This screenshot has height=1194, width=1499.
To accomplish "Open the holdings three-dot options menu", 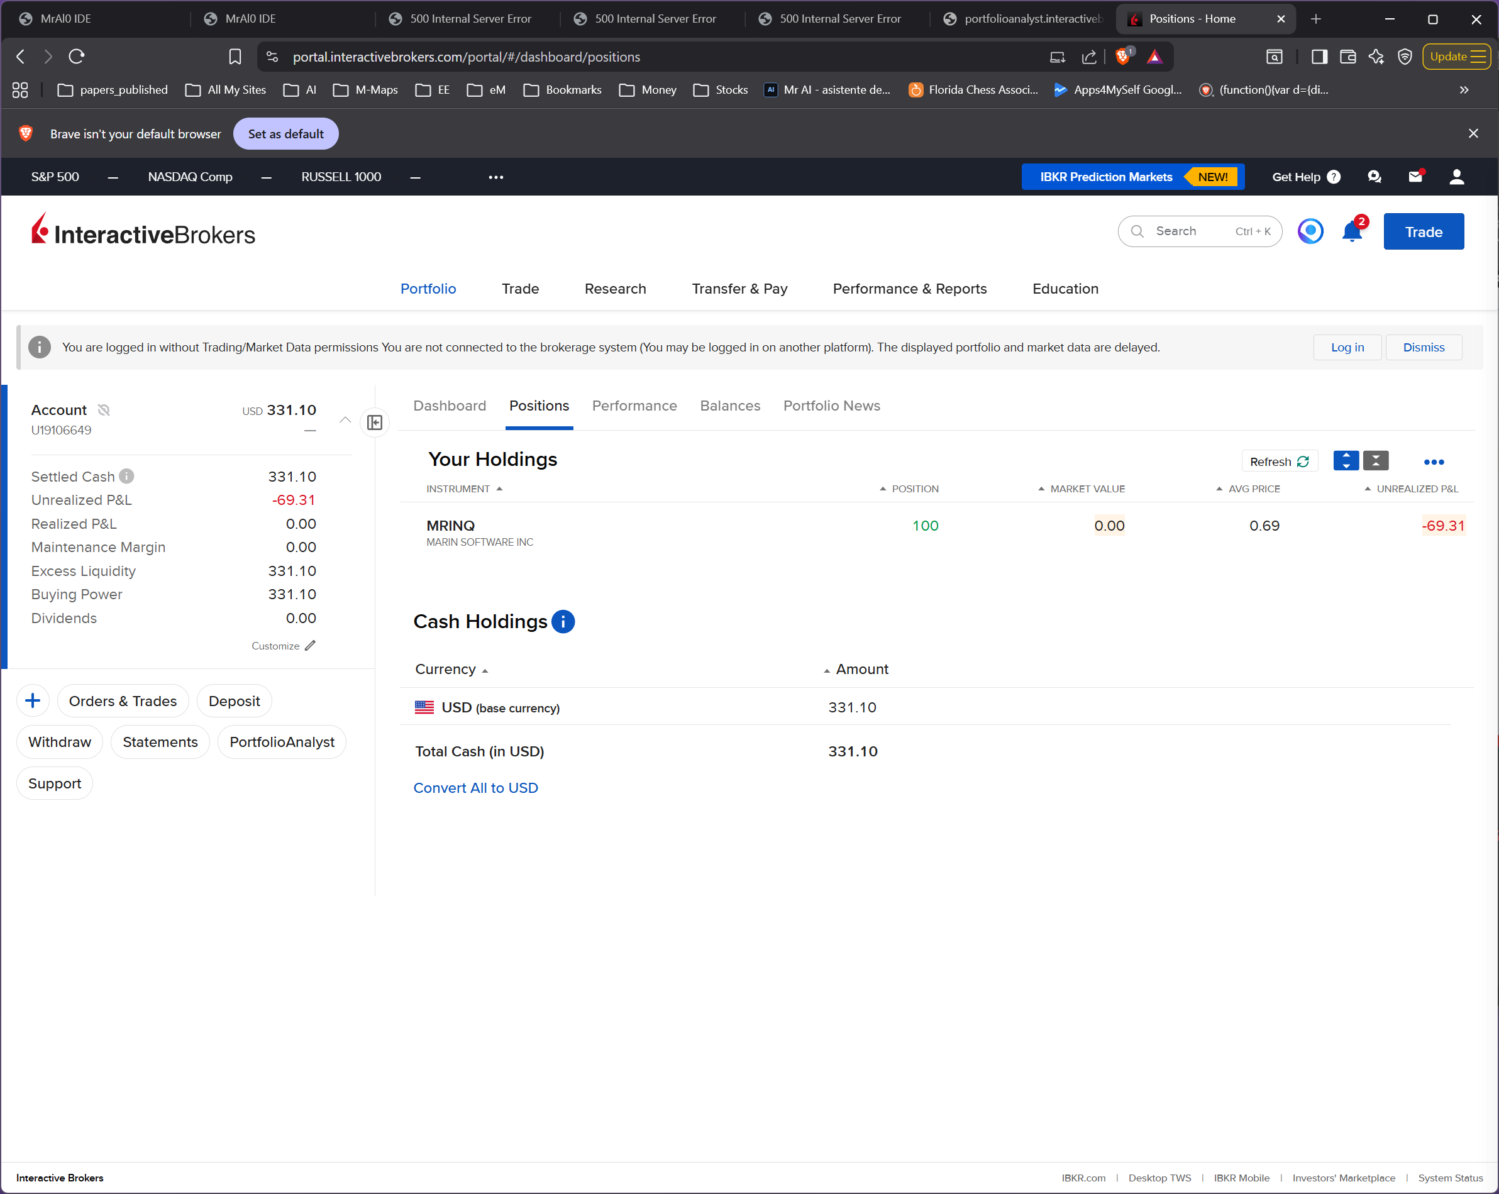I will pos(1434,462).
